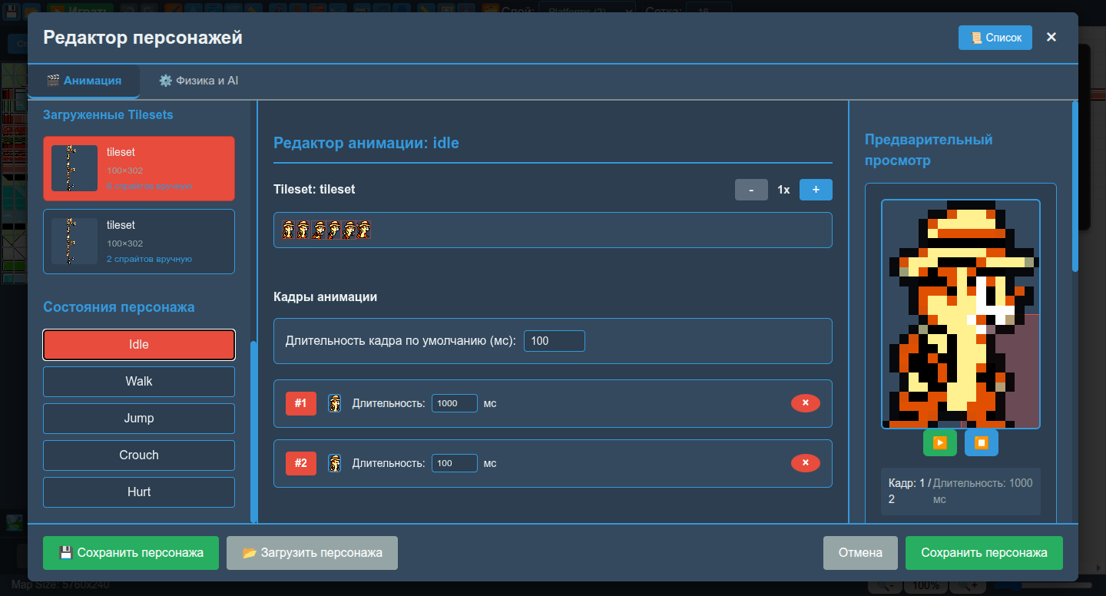This screenshot has width=1106, height=596.
Task: Choose the Jump character state
Action: pos(139,419)
